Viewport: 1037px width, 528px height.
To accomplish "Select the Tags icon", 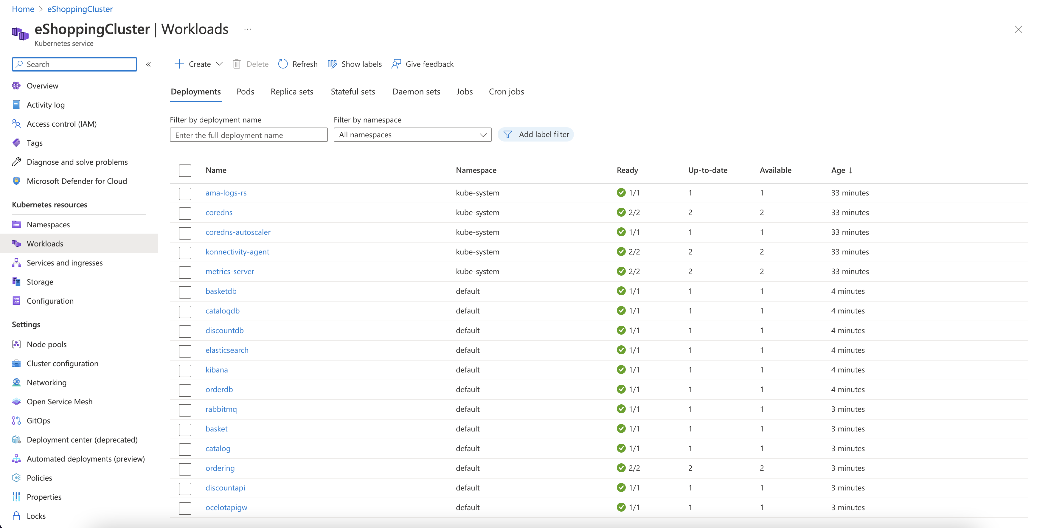I will click(16, 143).
